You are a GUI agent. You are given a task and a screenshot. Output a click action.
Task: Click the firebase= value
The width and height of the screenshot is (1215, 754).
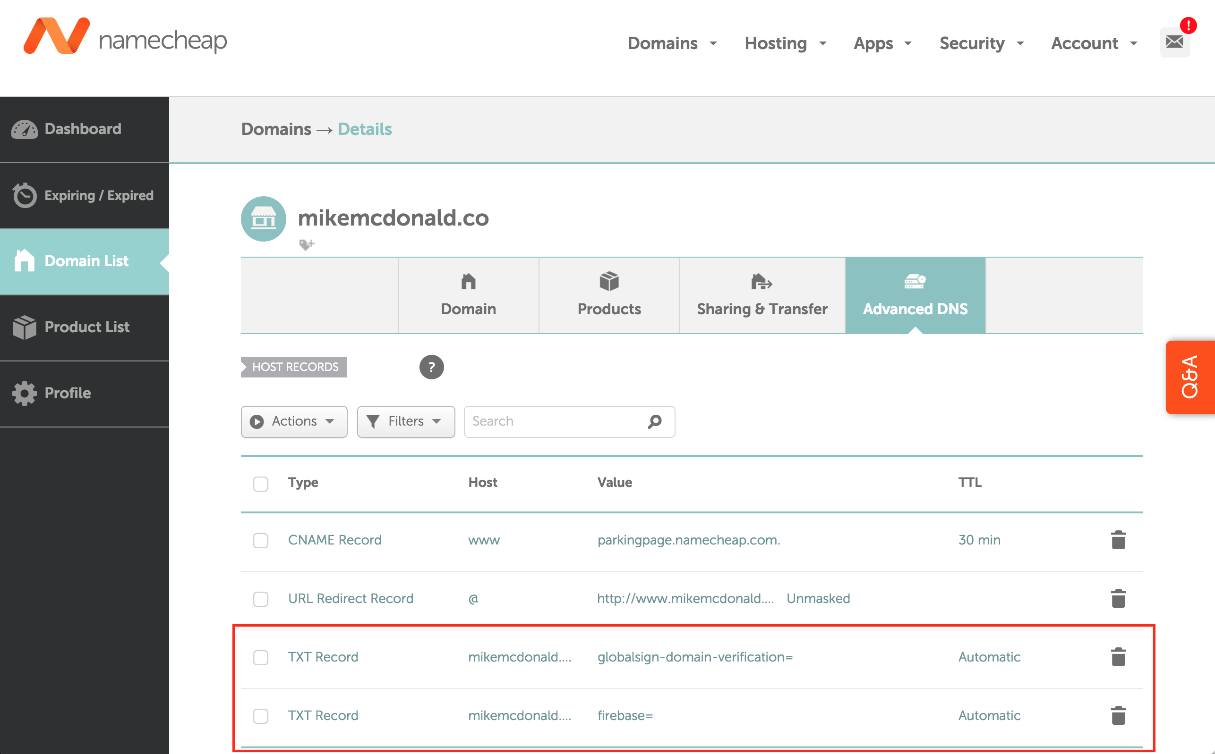[x=625, y=716]
